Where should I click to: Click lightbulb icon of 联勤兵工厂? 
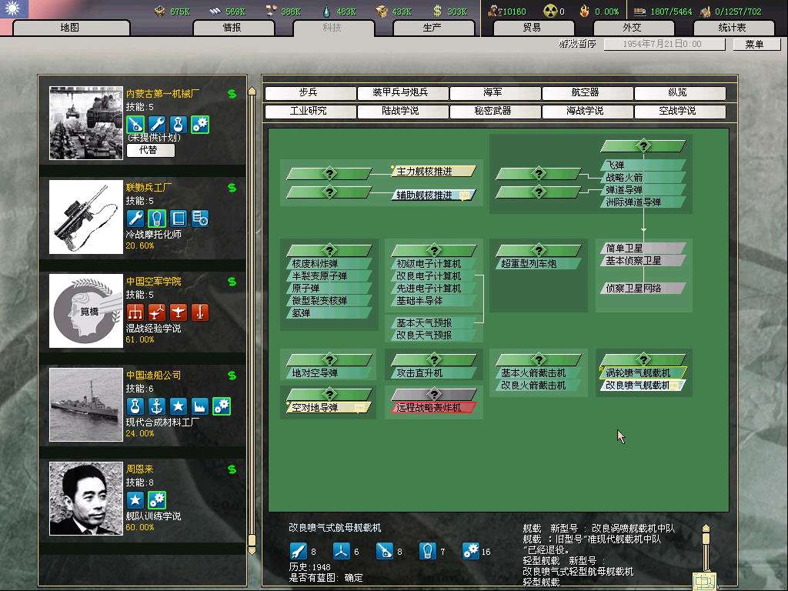[x=157, y=218]
